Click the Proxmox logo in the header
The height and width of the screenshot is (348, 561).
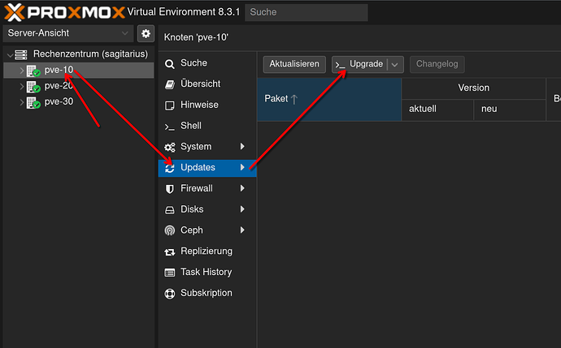(64, 12)
